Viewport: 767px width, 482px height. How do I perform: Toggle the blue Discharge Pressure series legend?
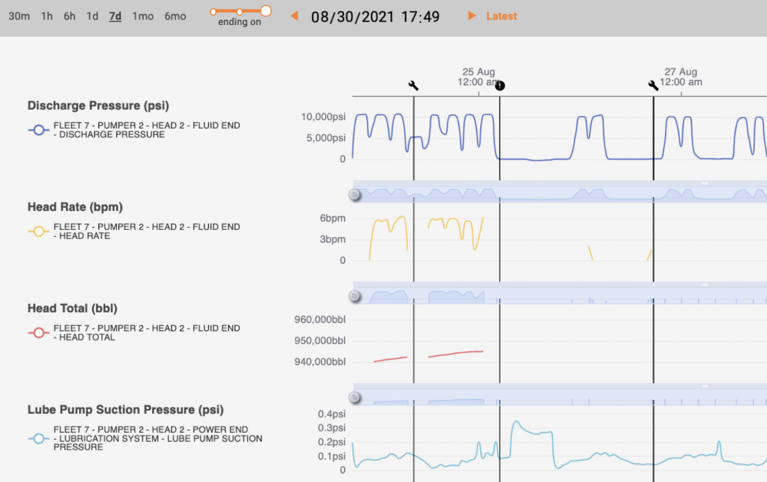38,130
